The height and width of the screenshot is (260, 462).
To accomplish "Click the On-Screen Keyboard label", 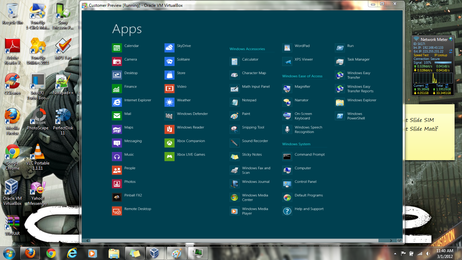I will coord(303,116).
